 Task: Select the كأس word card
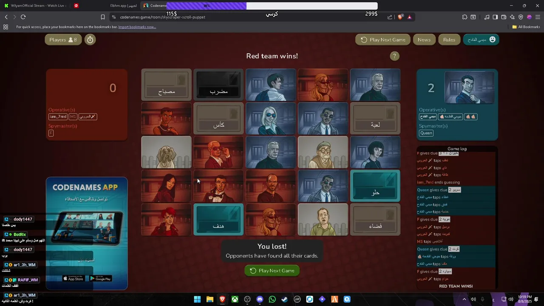[218, 119]
